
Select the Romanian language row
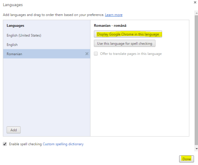[47, 54]
